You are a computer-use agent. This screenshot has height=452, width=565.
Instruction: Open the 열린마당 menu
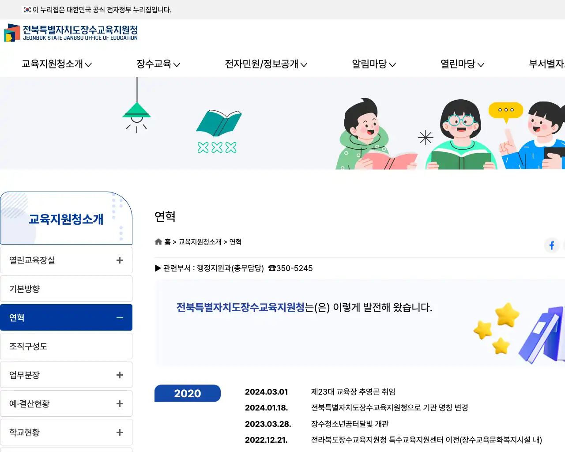point(461,64)
